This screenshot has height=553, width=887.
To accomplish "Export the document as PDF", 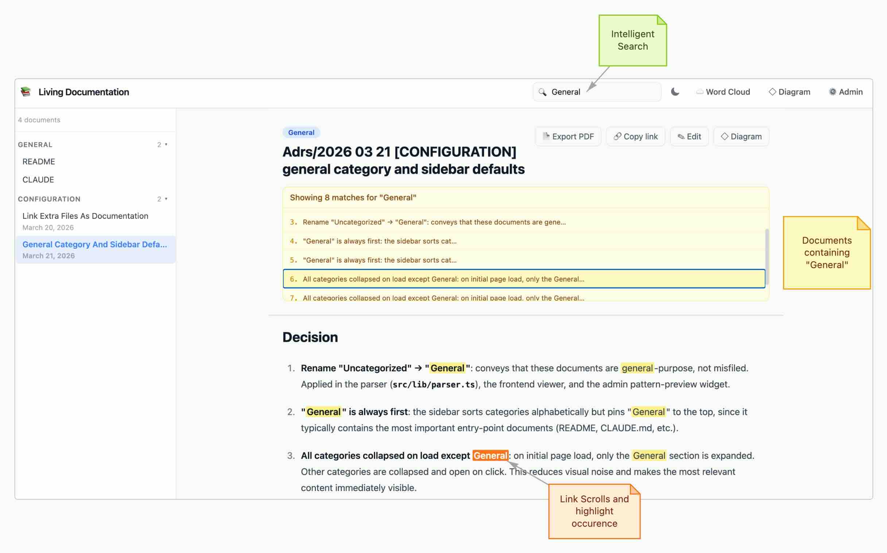I will (568, 136).
